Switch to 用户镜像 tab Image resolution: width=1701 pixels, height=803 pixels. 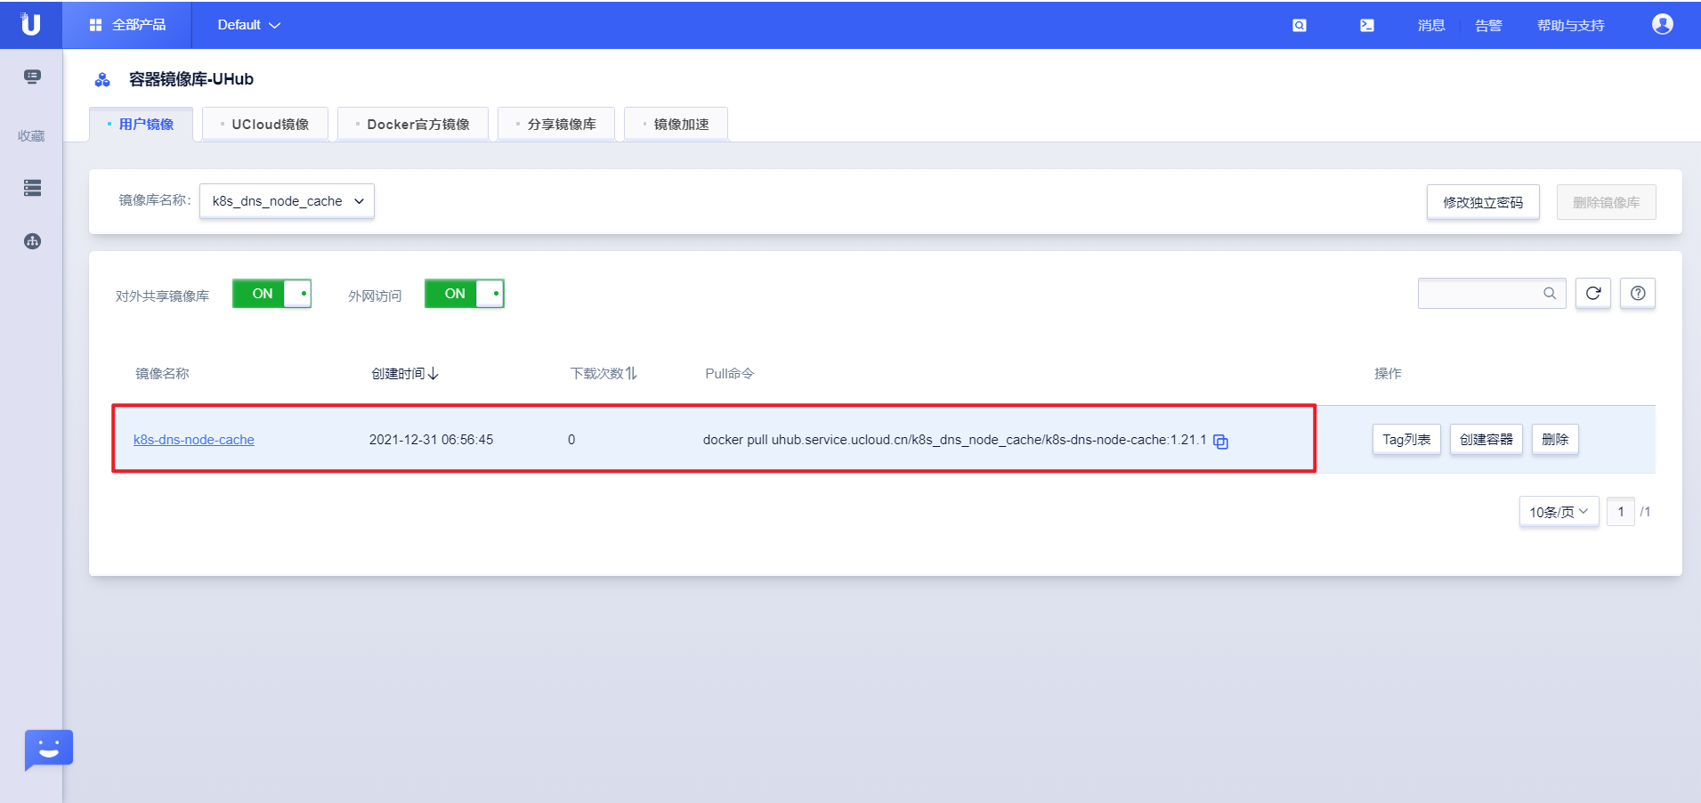(141, 125)
